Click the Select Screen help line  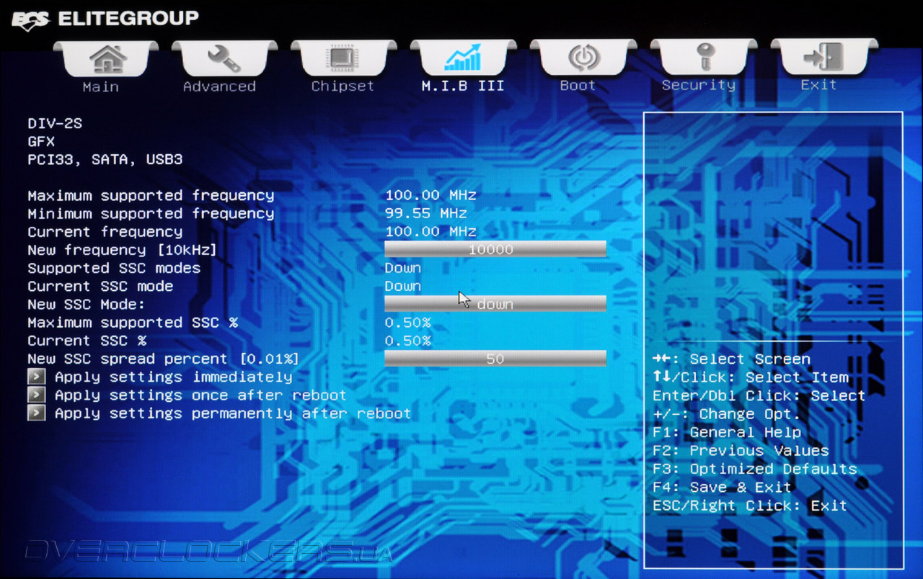point(731,359)
